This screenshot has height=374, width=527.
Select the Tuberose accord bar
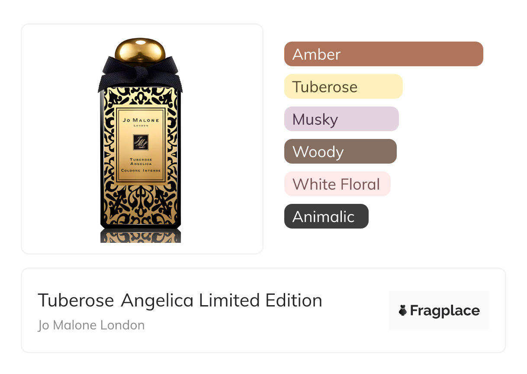tap(343, 87)
